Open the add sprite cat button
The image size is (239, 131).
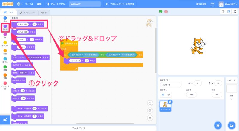[218, 125]
